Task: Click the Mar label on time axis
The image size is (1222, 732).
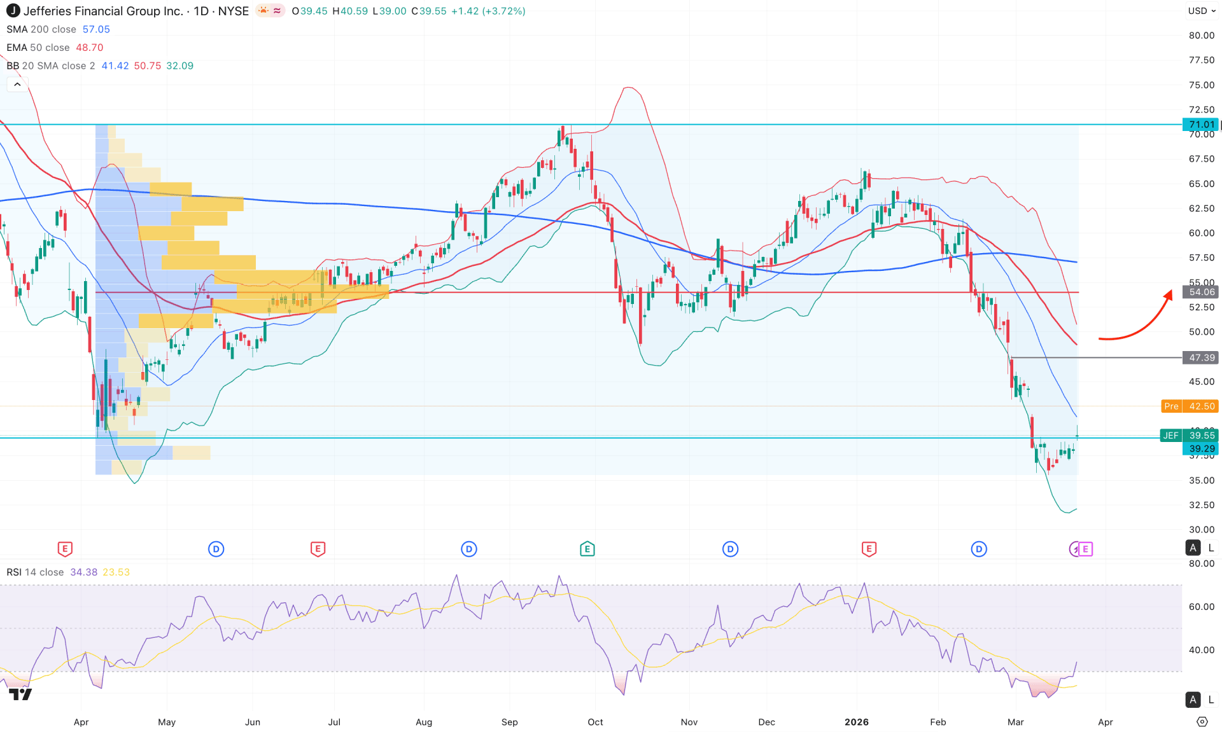Action: point(1016,722)
